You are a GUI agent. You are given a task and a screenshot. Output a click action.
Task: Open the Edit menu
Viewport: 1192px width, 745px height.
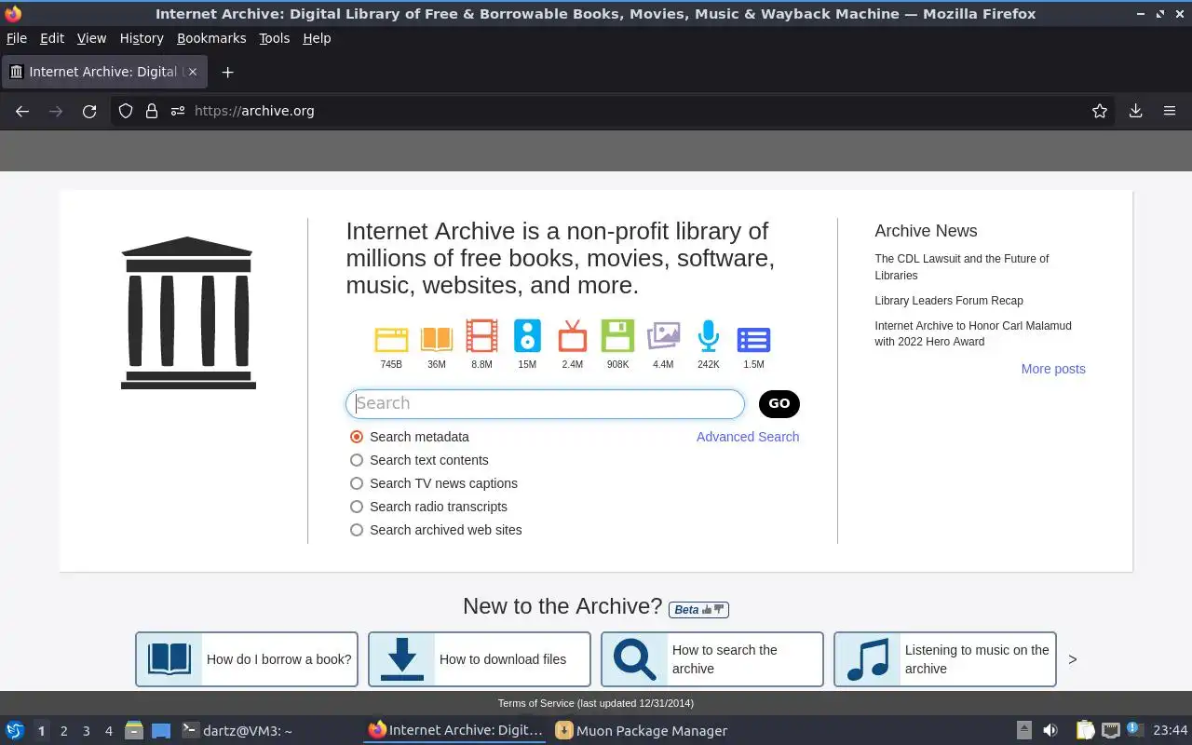[52, 38]
